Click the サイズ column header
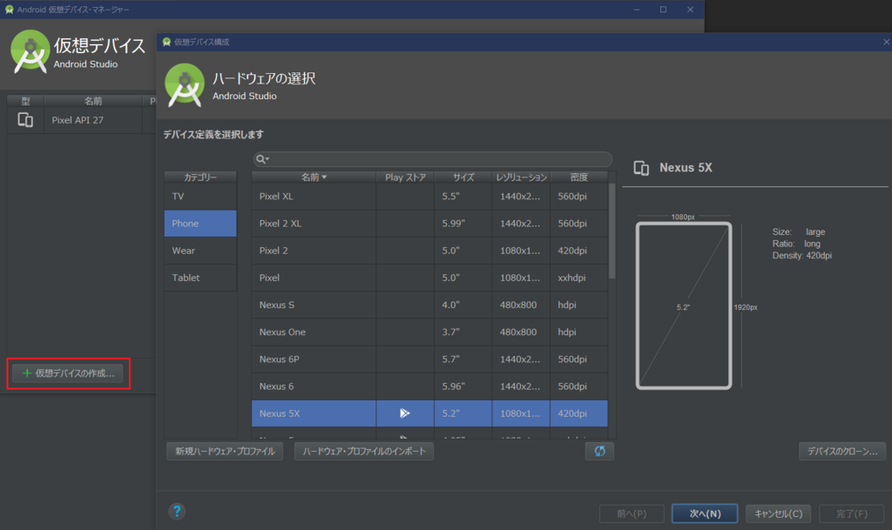Image resolution: width=892 pixels, height=530 pixels. (463, 178)
